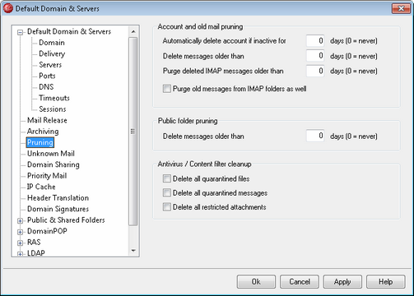The image size is (414, 296).
Task: Click the tree scrollbar up arrow
Action: pos(133,31)
